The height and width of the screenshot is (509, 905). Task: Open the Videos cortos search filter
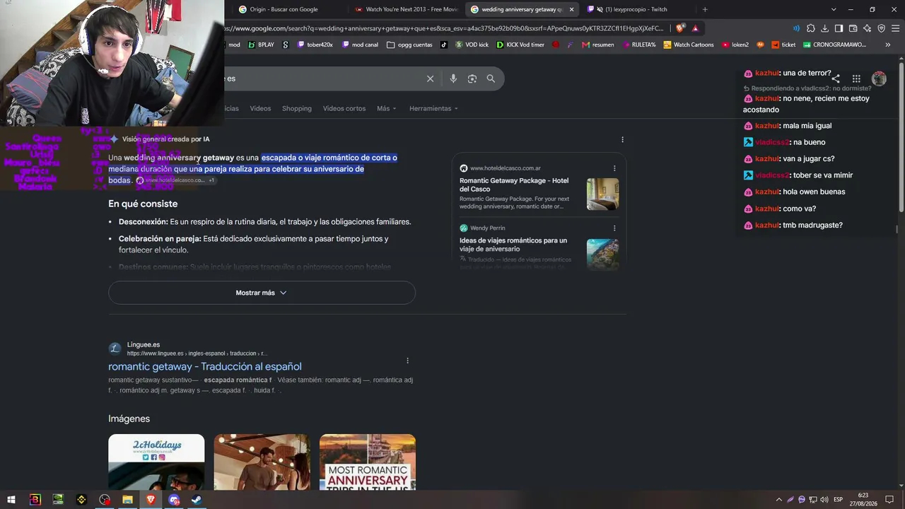coord(344,108)
